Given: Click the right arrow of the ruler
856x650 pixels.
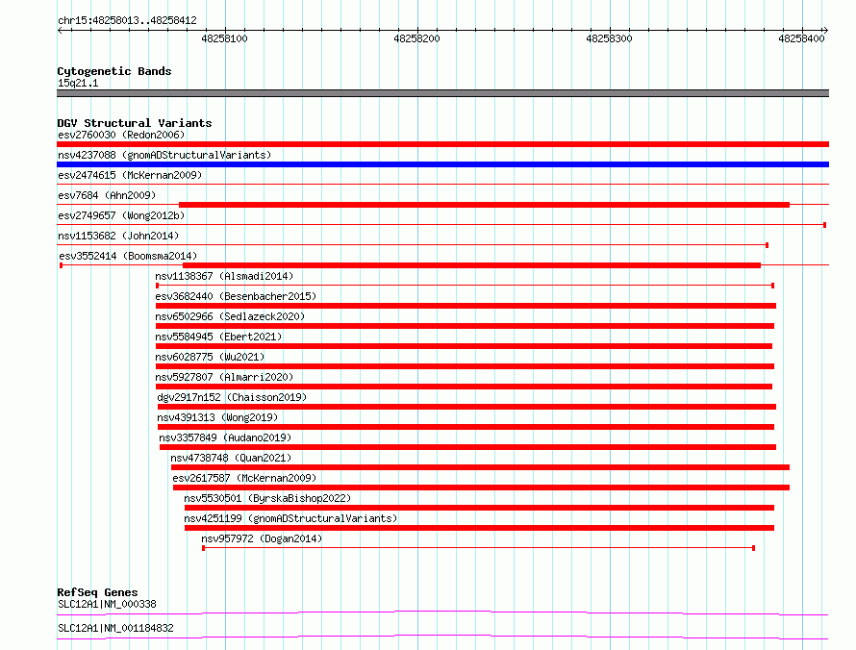Looking at the screenshot, I should pyautogui.click(x=825, y=31).
